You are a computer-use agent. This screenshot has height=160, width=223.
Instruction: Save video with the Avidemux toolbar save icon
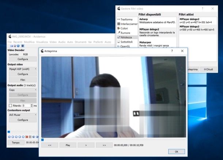[x=15, y=46]
